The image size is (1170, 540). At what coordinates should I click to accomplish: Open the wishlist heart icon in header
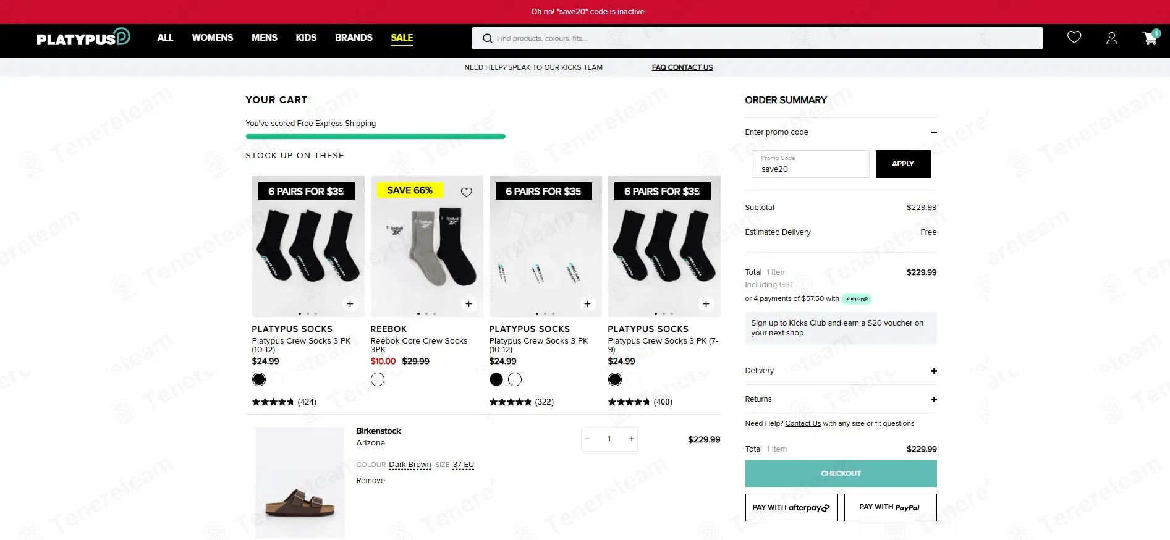click(1074, 38)
